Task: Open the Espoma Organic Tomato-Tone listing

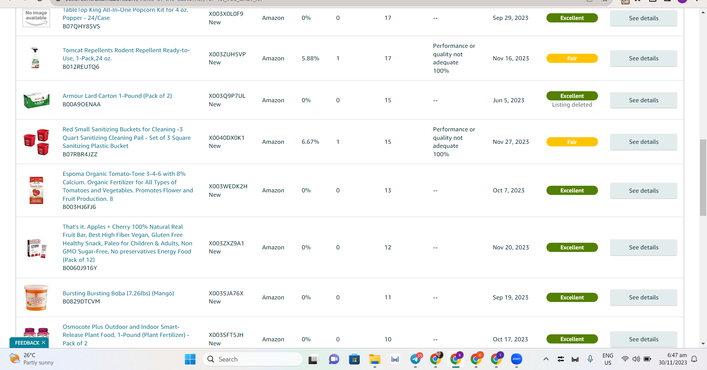Action: [128, 186]
